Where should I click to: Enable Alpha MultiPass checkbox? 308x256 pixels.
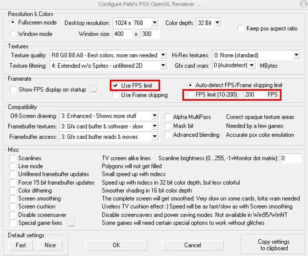coord(168,117)
